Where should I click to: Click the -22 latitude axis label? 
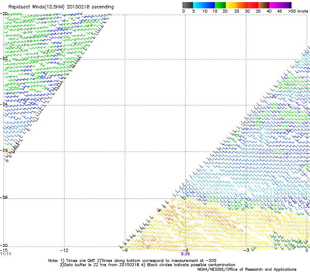point(4,58)
